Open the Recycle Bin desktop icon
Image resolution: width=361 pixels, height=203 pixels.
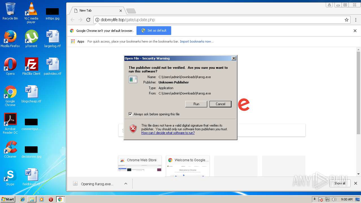10,11
